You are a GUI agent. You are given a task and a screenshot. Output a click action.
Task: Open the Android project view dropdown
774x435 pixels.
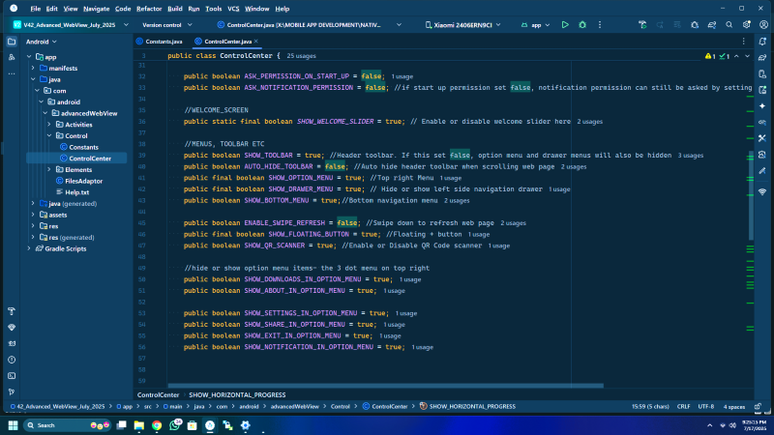coord(42,42)
